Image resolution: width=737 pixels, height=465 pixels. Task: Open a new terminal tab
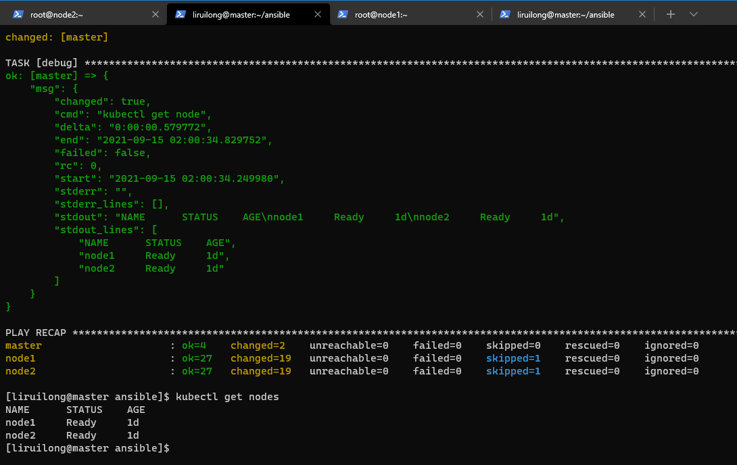click(671, 15)
